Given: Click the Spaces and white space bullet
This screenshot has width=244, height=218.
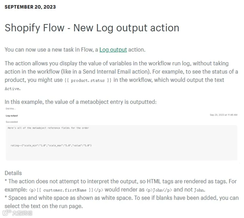Looking at the screenshot, I should (121, 202).
